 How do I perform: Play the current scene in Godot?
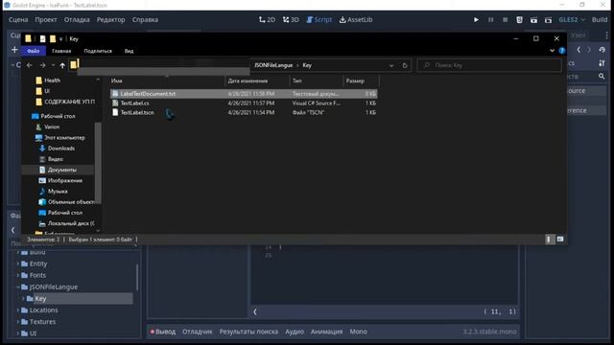pos(533,19)
